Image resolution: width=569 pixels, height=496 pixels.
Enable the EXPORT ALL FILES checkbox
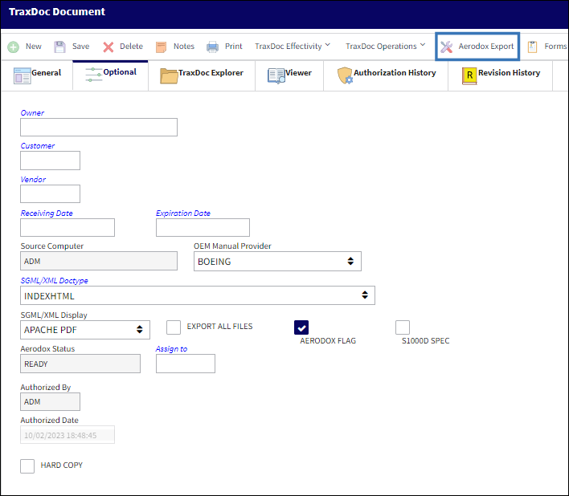(x=174, y=327)
